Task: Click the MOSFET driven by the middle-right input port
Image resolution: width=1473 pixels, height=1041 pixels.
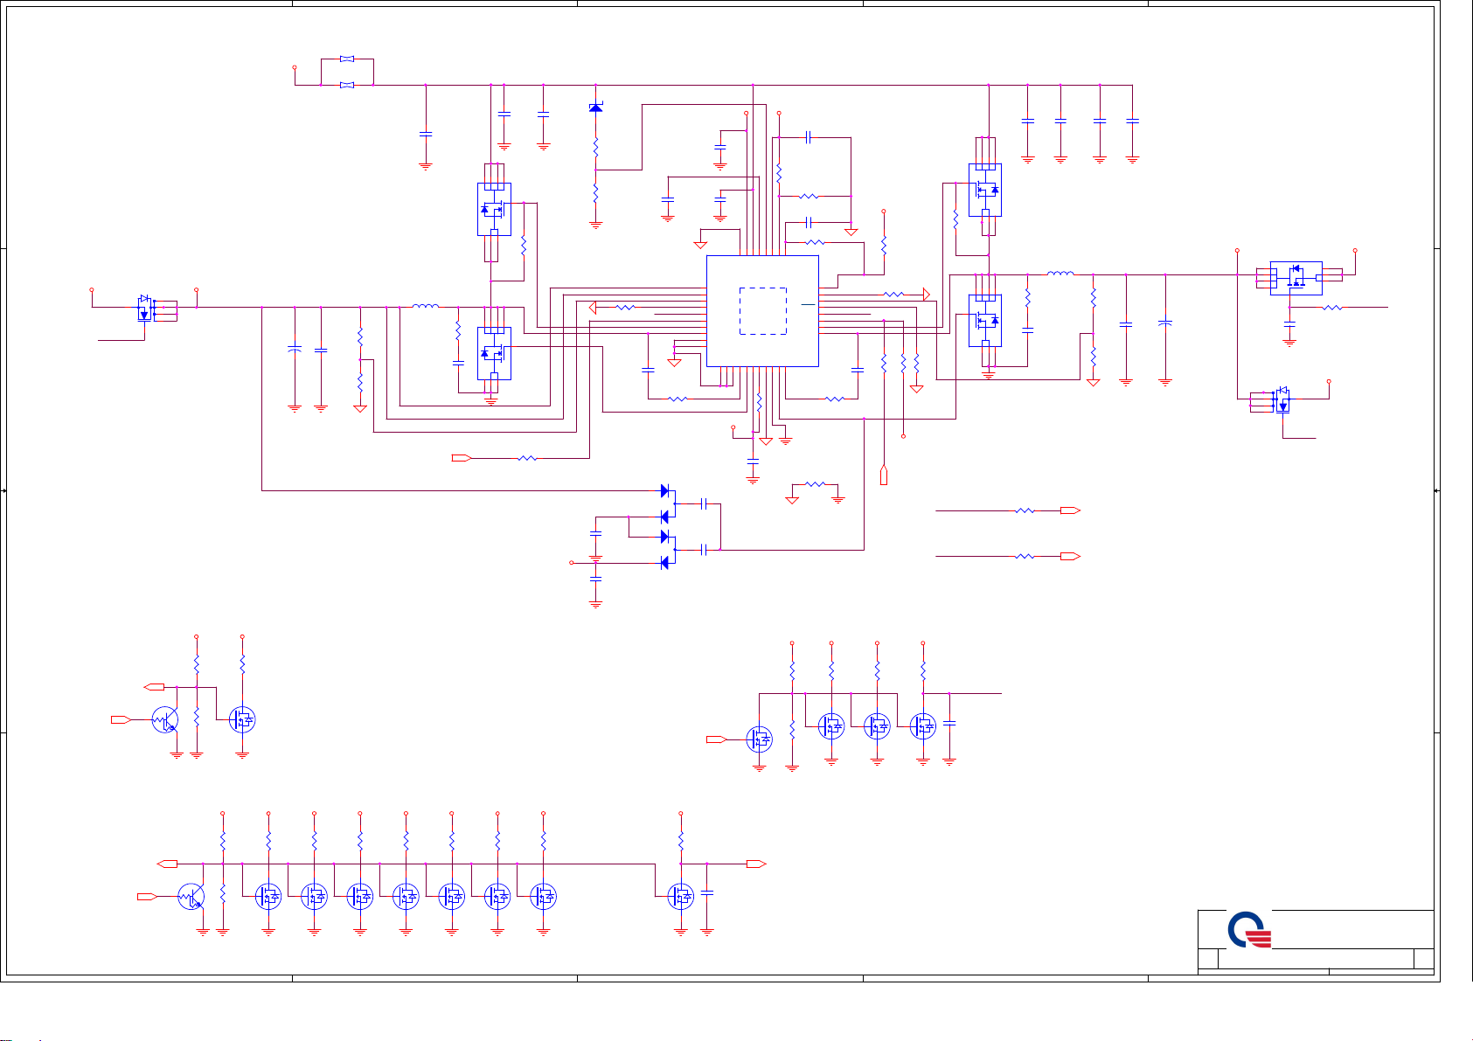Action: point(760,739)
